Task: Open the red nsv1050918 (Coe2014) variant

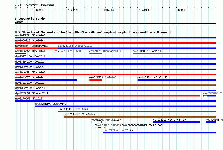Action: [x=115, y=43]
